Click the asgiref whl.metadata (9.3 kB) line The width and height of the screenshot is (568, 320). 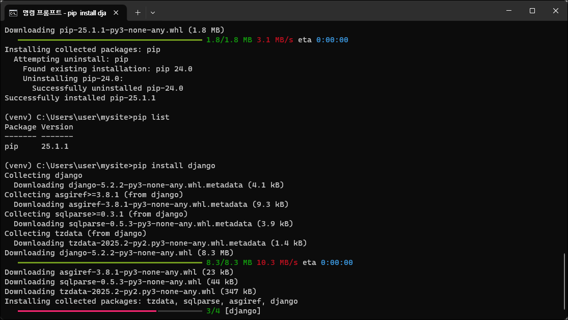[151, 204]
